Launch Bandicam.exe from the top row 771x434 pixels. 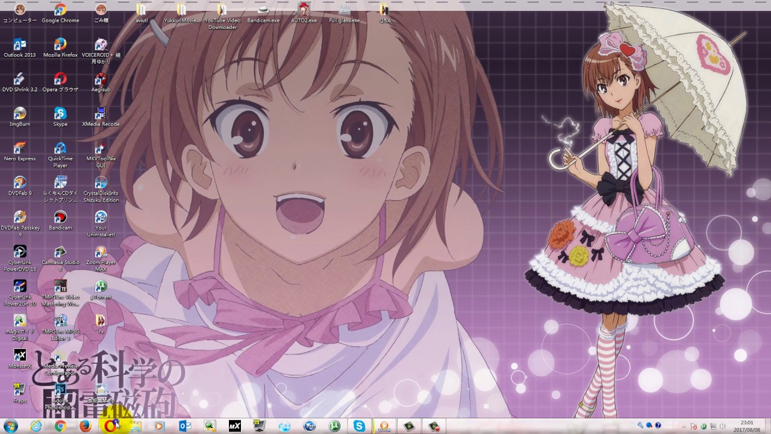pyautogui.click(x=263, y=13)
